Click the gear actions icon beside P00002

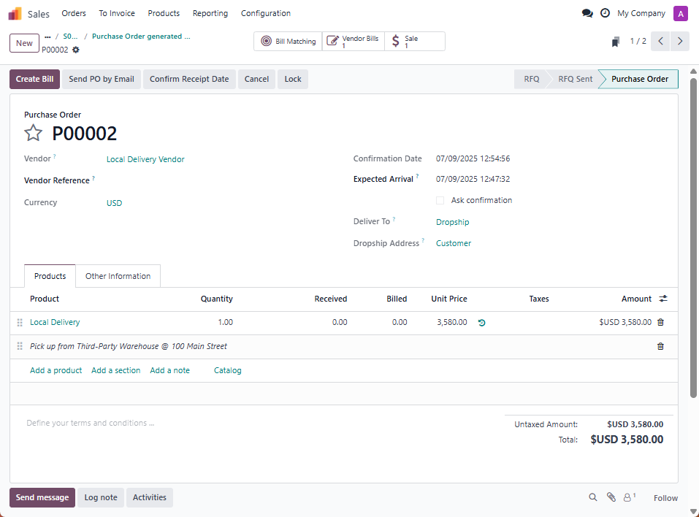(76, 50)
